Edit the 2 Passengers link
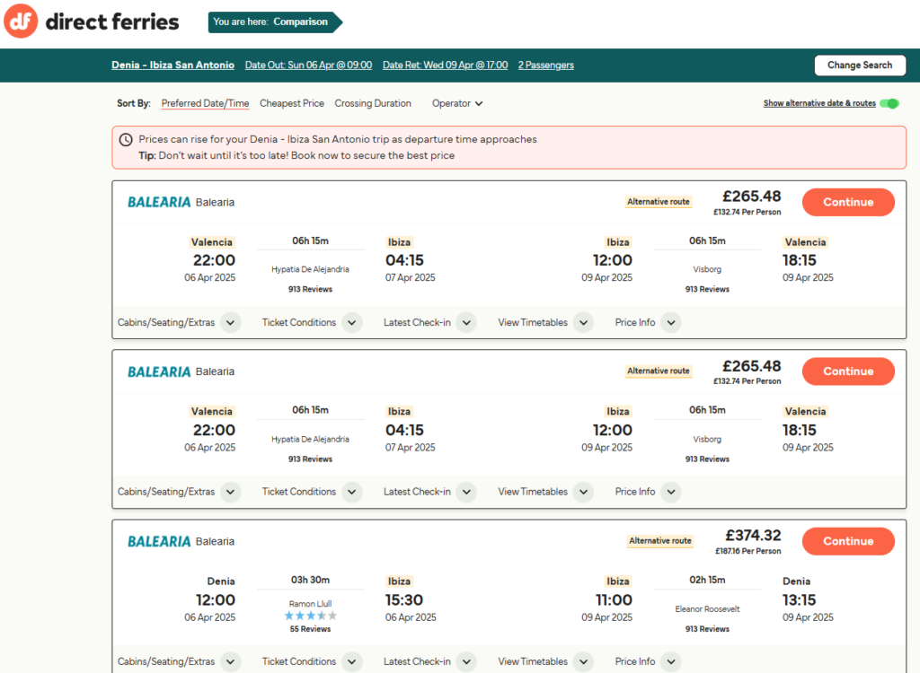Screen dimensions: 920x673 point(546,65)
